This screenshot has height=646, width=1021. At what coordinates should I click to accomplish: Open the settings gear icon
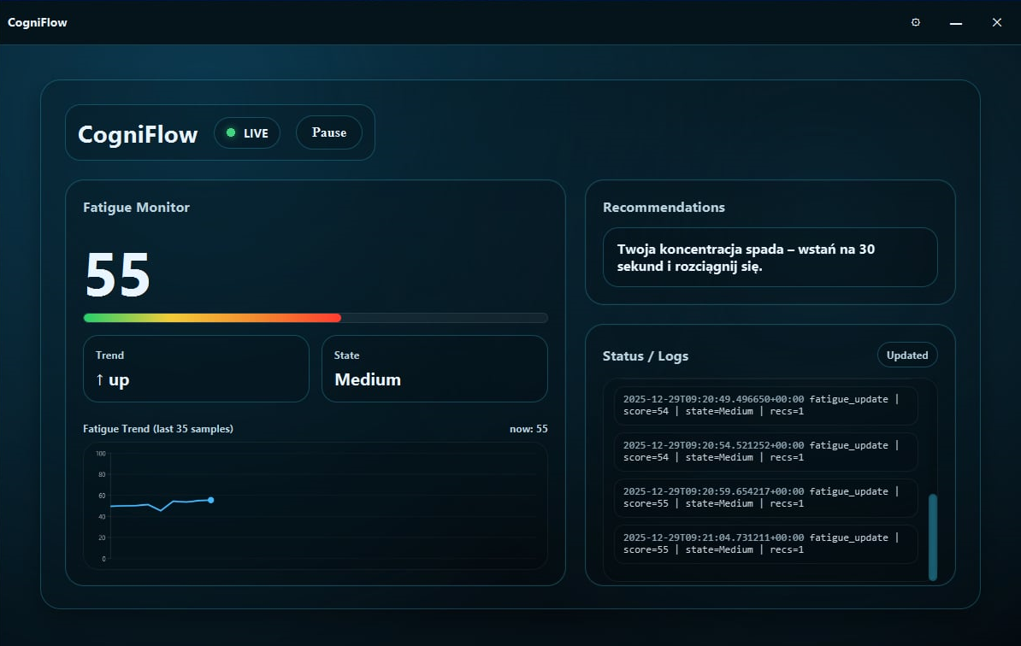point(915,22)
